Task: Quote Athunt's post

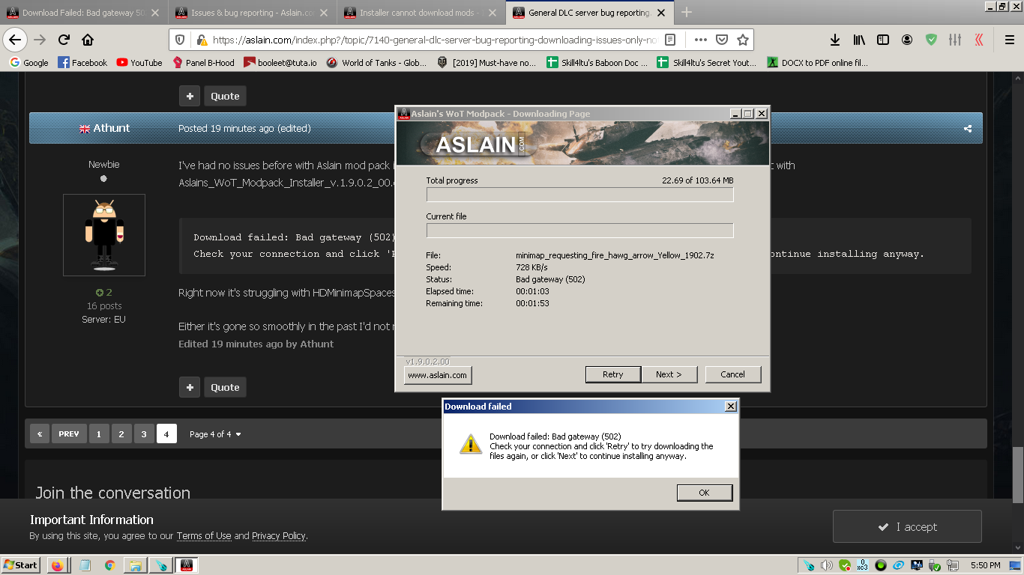Action: click(225, 388)
